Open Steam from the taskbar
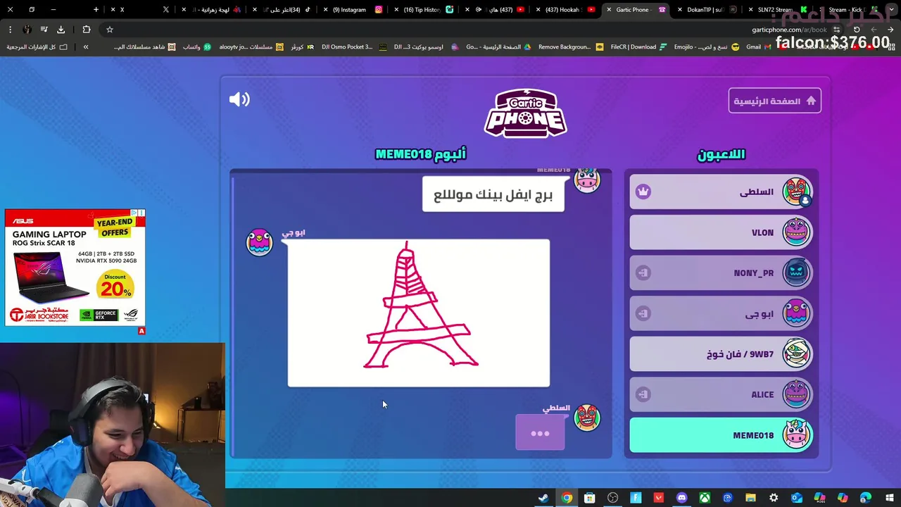The width and height of the screenshot is (901, 507). pyautogui.click(x=543, y=498)
